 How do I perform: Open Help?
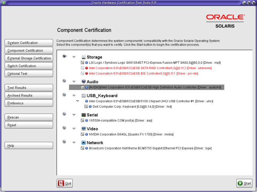pyautogui.click(x=29, y=146)
